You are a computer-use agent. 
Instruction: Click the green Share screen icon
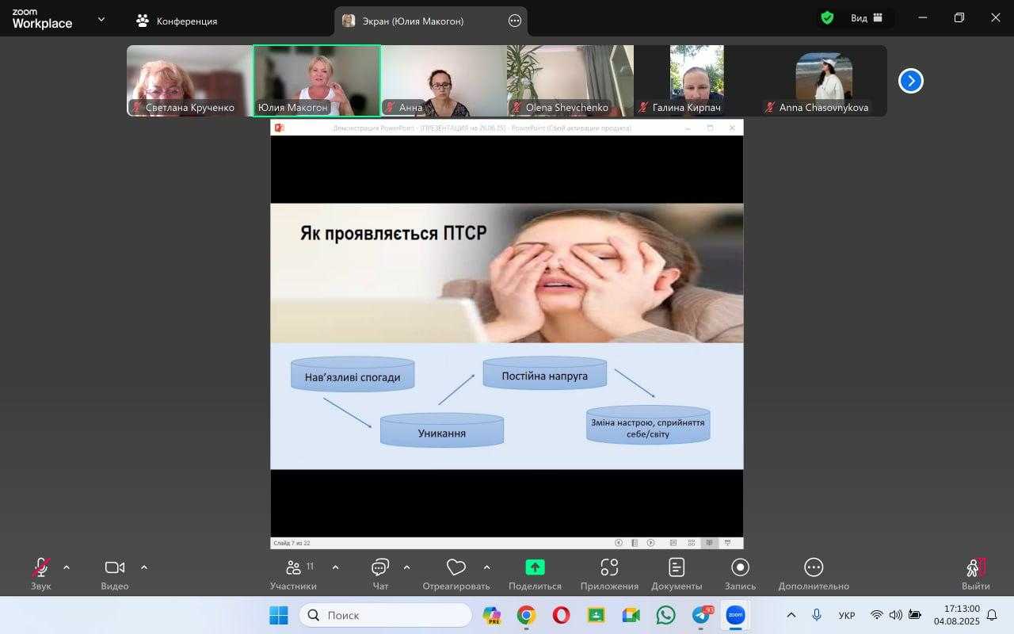coord(535,567)
